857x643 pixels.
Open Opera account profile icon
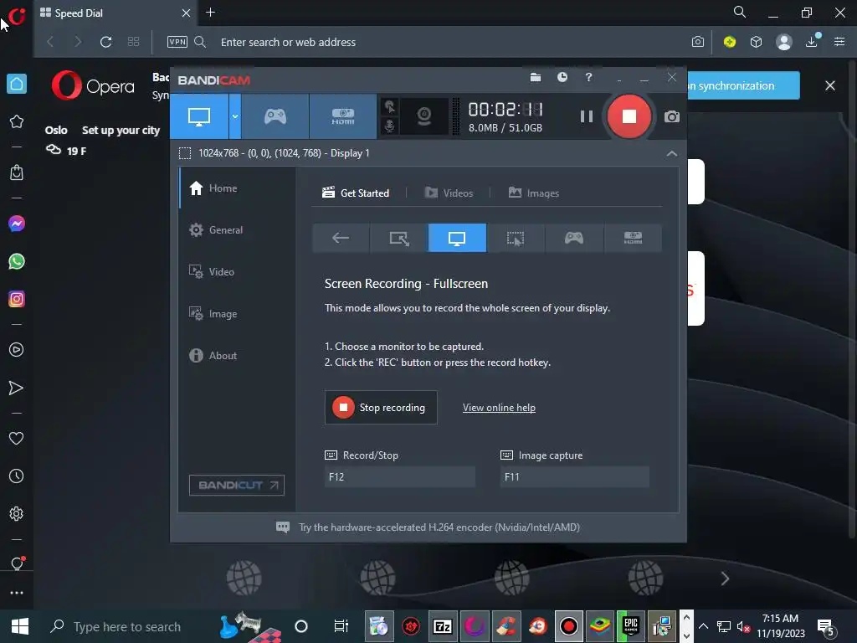point(783,42)
